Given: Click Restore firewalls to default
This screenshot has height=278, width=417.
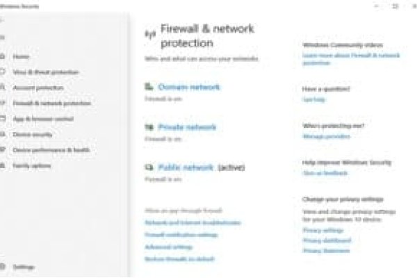Looking at the screenshot, I should tap(179, 259).
